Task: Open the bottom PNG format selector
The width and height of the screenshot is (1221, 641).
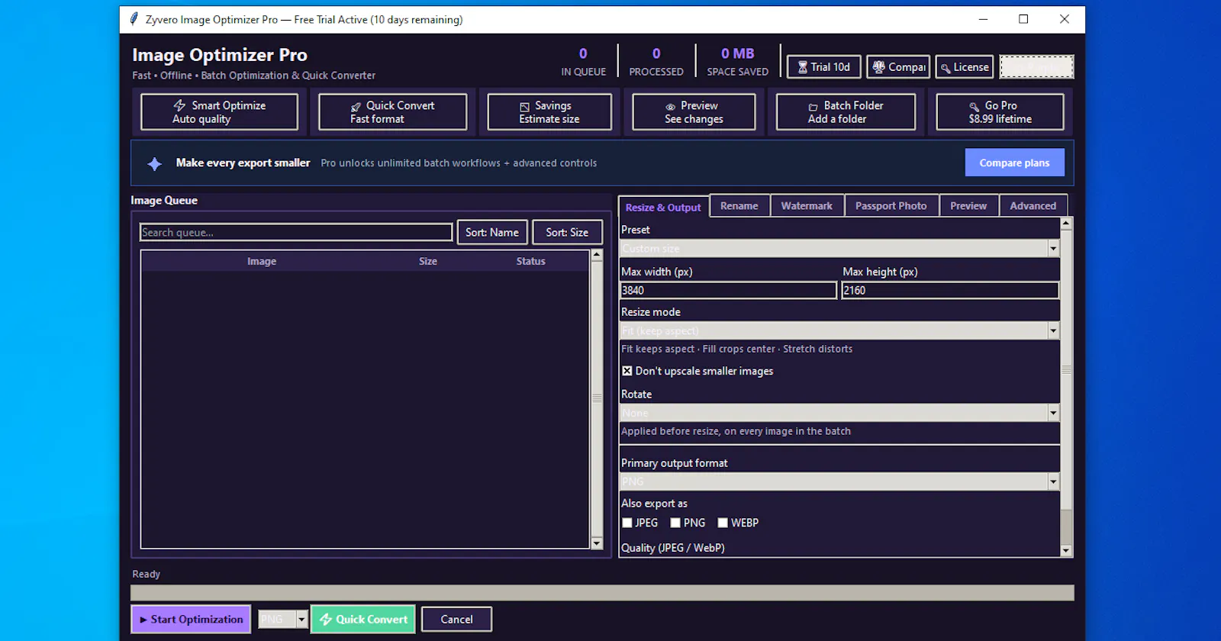Action: [283, 620]
